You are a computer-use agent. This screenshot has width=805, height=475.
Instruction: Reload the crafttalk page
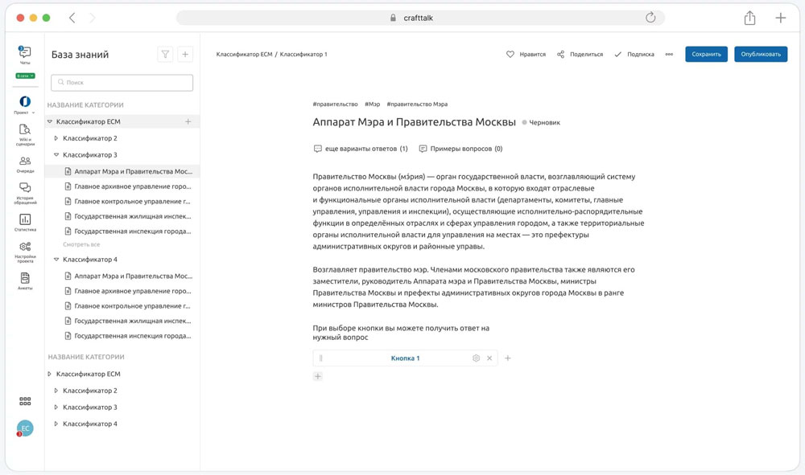click(650, 18)
